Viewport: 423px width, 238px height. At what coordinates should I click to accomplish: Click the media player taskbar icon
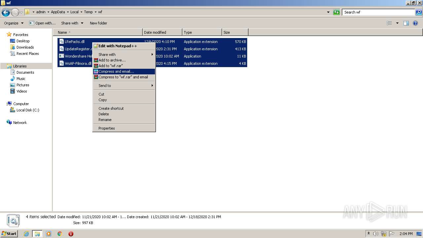click(x=49, y=234)
